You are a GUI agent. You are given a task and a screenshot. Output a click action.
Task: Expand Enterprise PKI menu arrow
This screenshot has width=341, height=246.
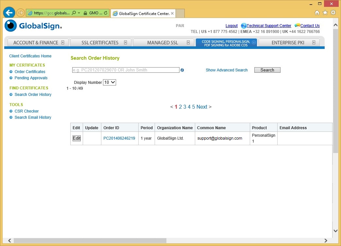314,42
